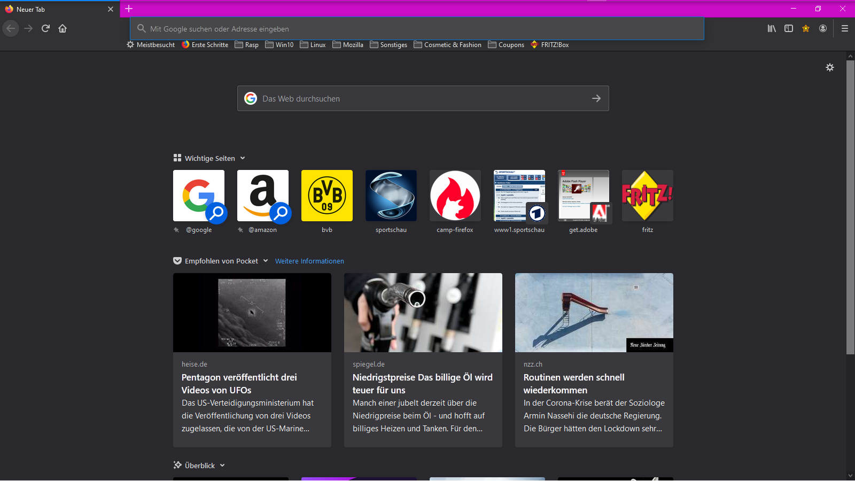Collapse the Wichtige Seiten section
Viewport: 855px width, 481px height.
(x=243, y=158)
